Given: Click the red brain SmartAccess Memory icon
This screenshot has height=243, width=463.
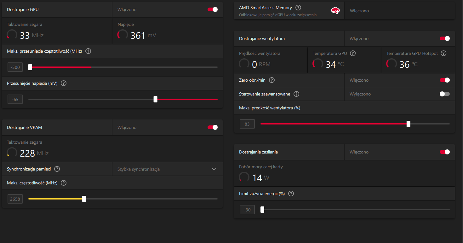Looking at the screenshot, I should (335, 11).
